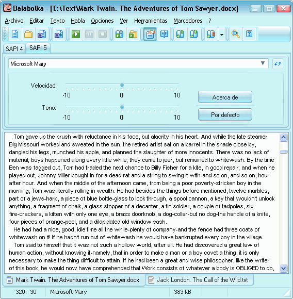Image resolution: width=293 pixels, height=299 pixels.
Task: Read the clipboard aloud icon
Action: [120, 35]
